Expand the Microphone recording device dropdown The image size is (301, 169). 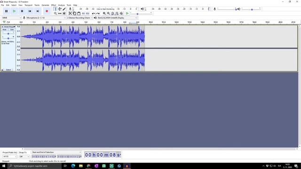(x=46, y=18)
